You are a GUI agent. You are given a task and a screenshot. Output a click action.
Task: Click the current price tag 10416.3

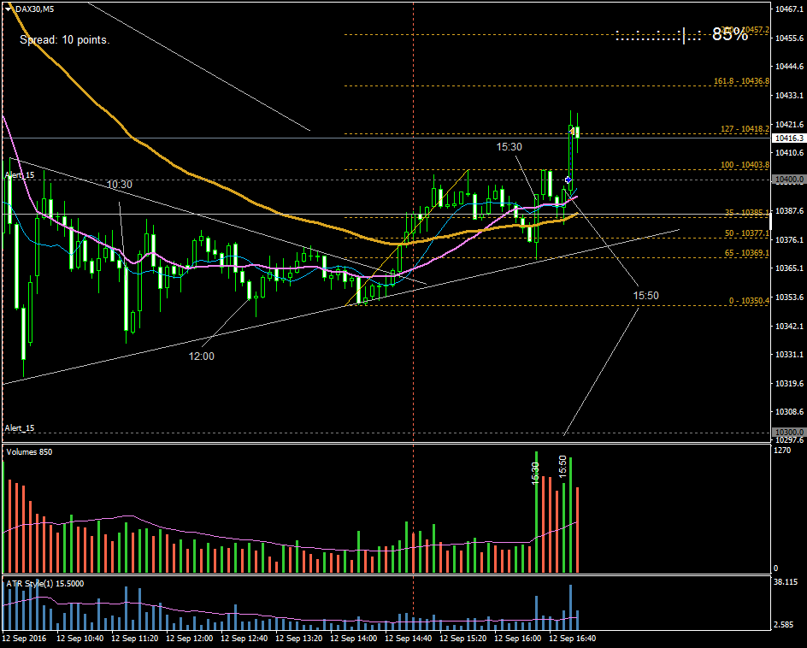pyautogui.click(x=788, y=138)
